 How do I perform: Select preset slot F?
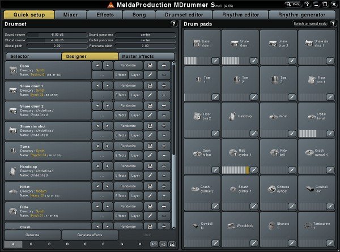(103, 244)
